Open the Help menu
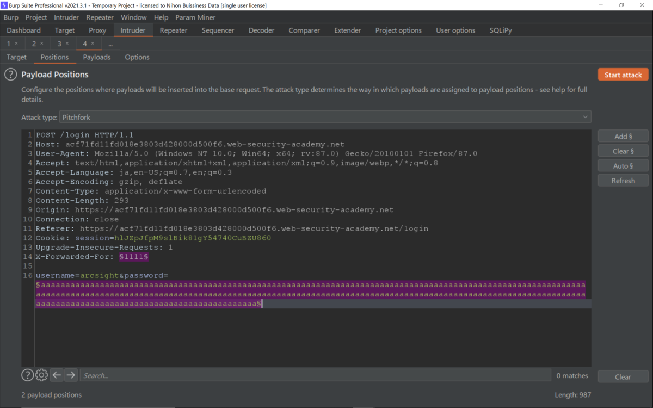Screen dimensions: 653x408 pyautogui.click(x=161, y=17)
